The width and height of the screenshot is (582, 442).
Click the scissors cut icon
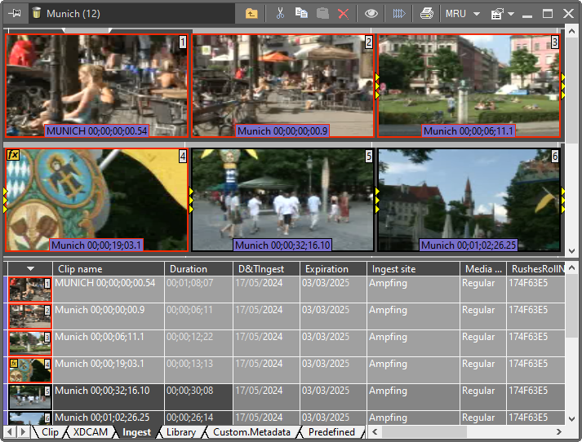coord(280,13)
